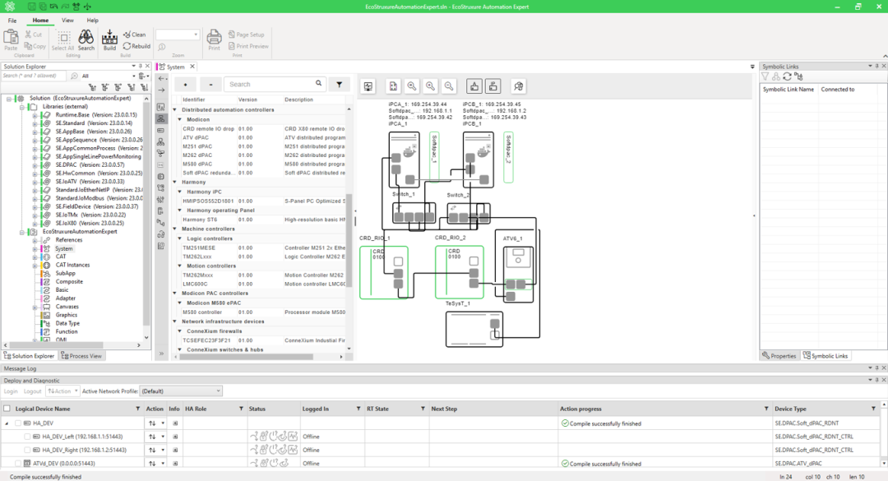The width and height of the screenshot is (888, 481).
Task: Collapse the Modicon PAC controllers group
Action: pyautogui.click(x=174, y=294)
